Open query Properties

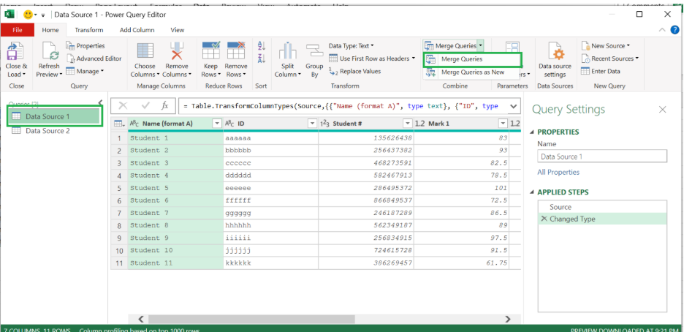click(x=85, y=45)
